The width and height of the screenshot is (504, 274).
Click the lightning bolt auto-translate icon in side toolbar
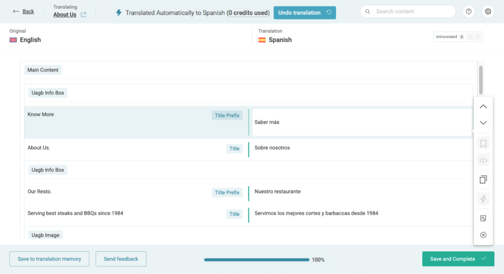(483, 199)
